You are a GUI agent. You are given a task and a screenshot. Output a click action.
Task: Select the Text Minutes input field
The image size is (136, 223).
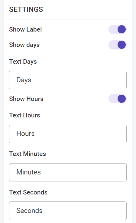pos(68,172)
